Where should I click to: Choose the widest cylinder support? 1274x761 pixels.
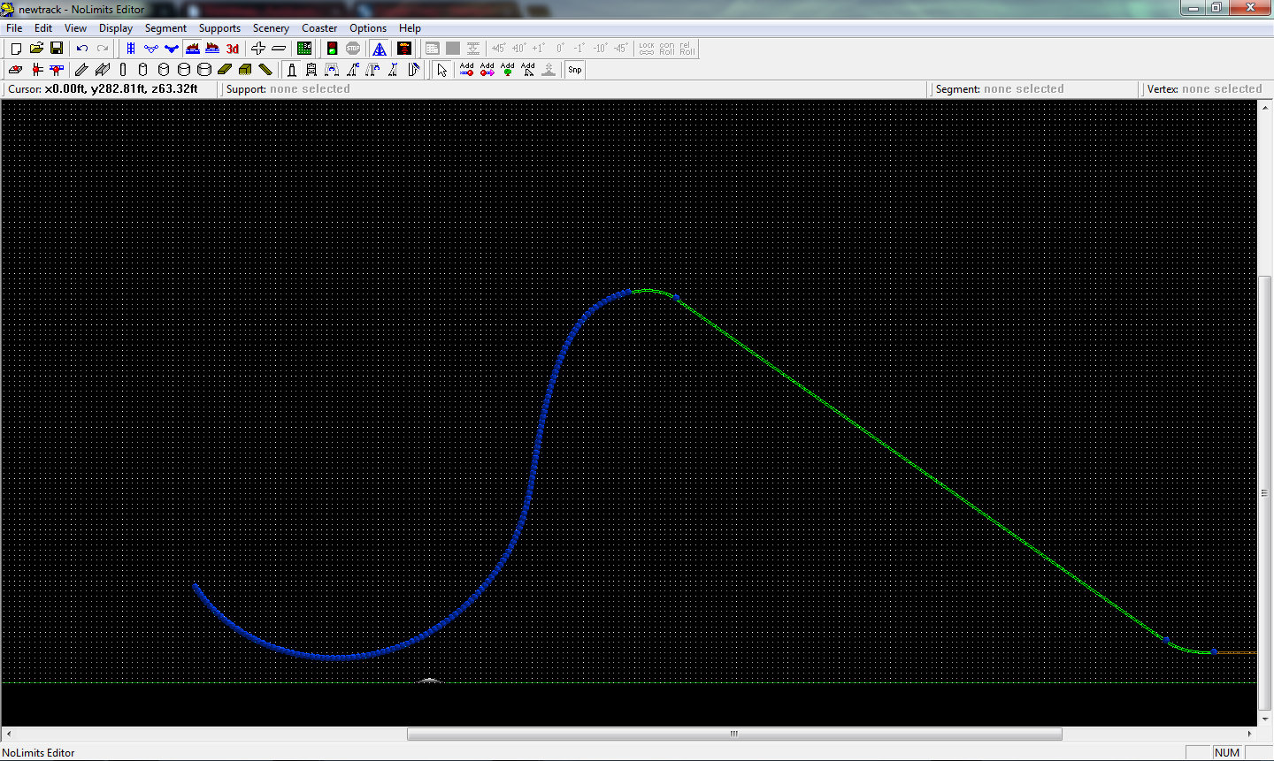coord(204,70)
